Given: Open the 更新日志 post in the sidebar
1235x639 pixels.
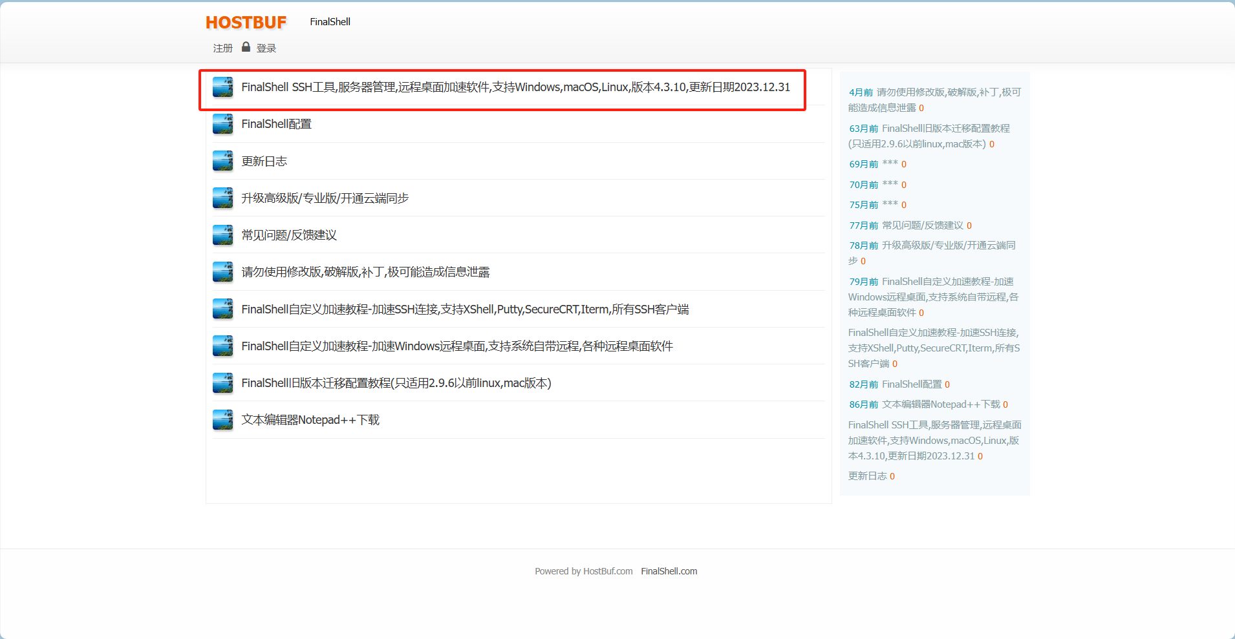Looking at the screenshot, I should 866,476.
